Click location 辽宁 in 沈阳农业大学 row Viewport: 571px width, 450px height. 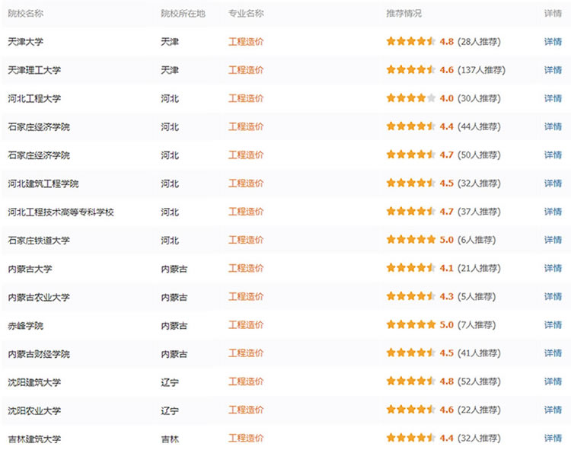(x=170, y=410)
